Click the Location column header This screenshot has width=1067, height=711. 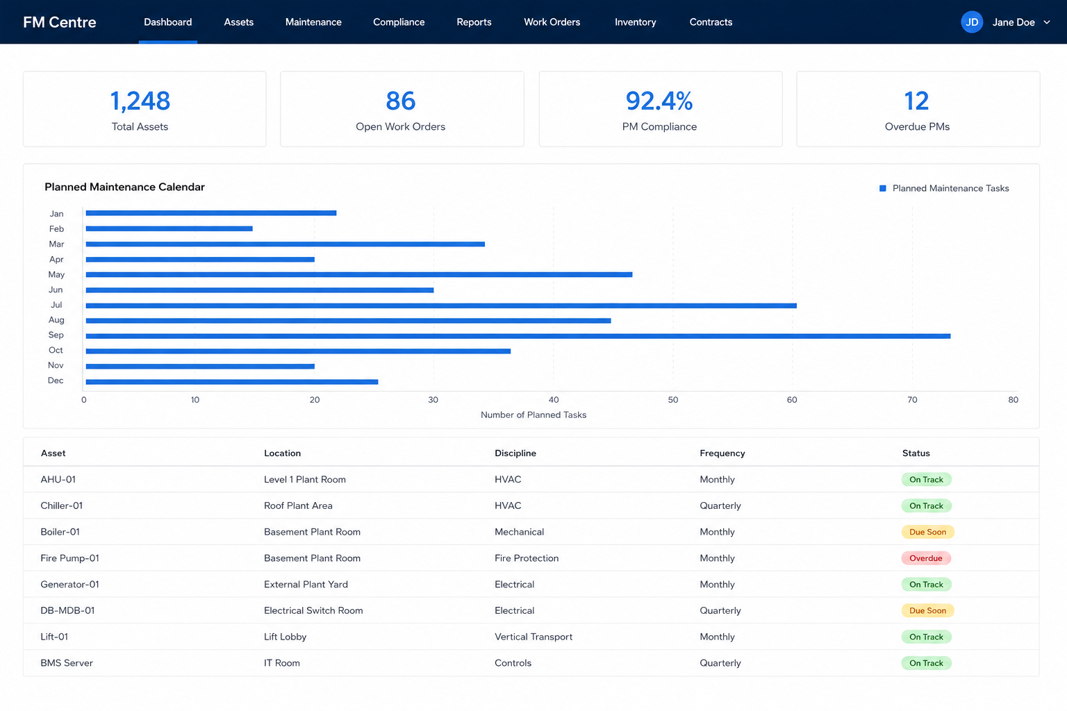tap(283, 453)
